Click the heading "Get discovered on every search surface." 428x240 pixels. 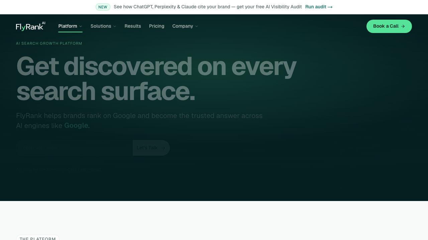156,79
